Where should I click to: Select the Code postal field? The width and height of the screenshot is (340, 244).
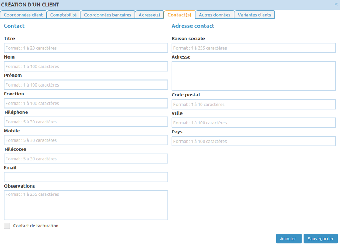(x=253, y=104)
